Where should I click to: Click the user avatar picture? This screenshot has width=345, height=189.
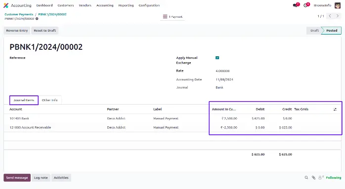pyautogui.click(x=338, y=5)
